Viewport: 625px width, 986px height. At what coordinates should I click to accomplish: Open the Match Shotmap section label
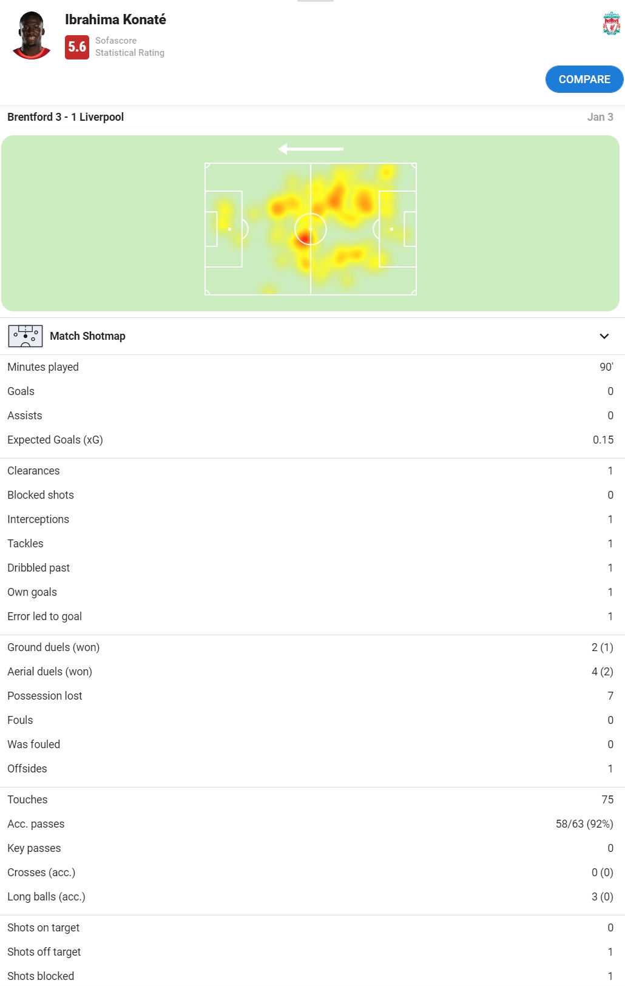(x=87, y=336)
